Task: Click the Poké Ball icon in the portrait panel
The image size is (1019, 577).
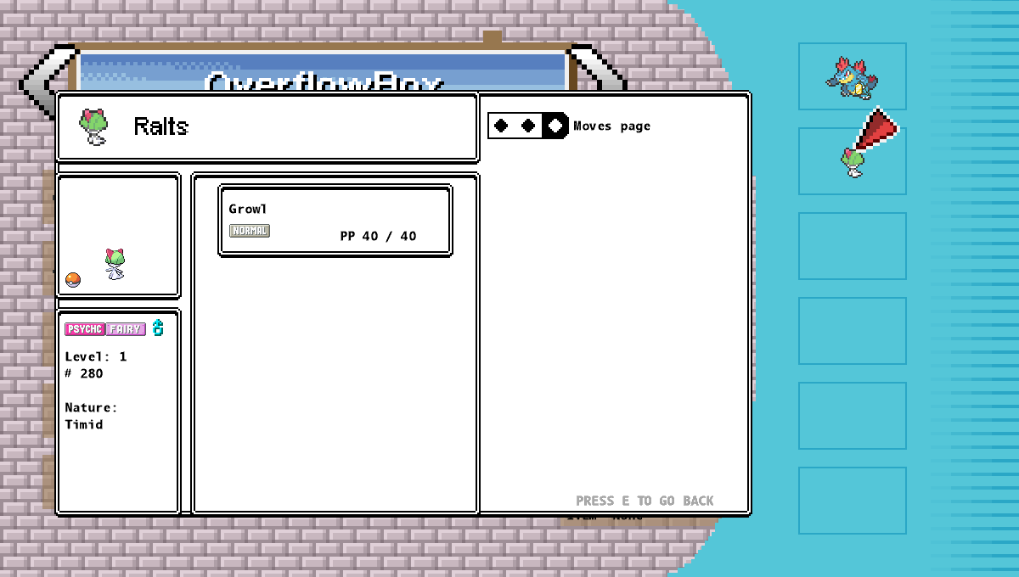Action: tap(73, 280)
